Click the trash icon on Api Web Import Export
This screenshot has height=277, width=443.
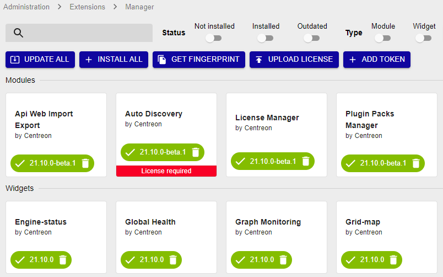(85, 163)
